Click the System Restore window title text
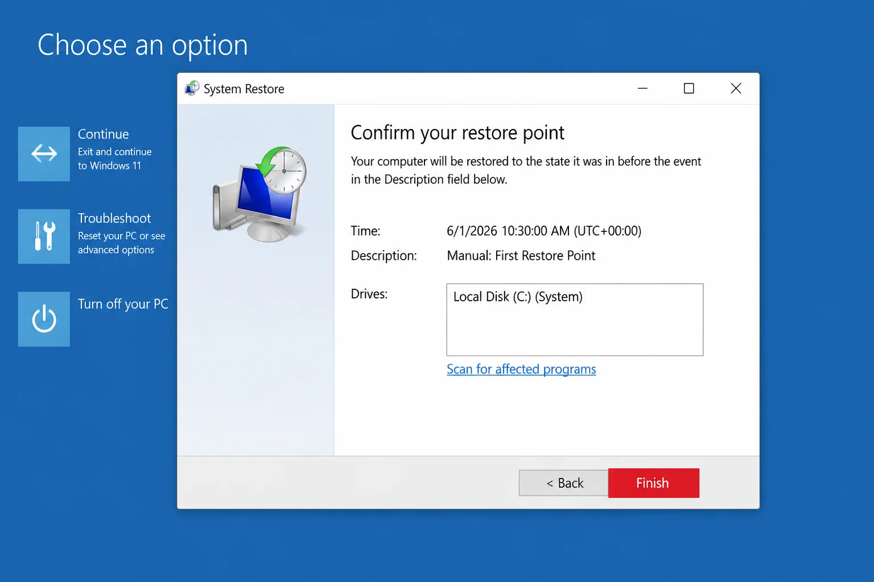This screenshot has width=874, height=582. point(244,89)
